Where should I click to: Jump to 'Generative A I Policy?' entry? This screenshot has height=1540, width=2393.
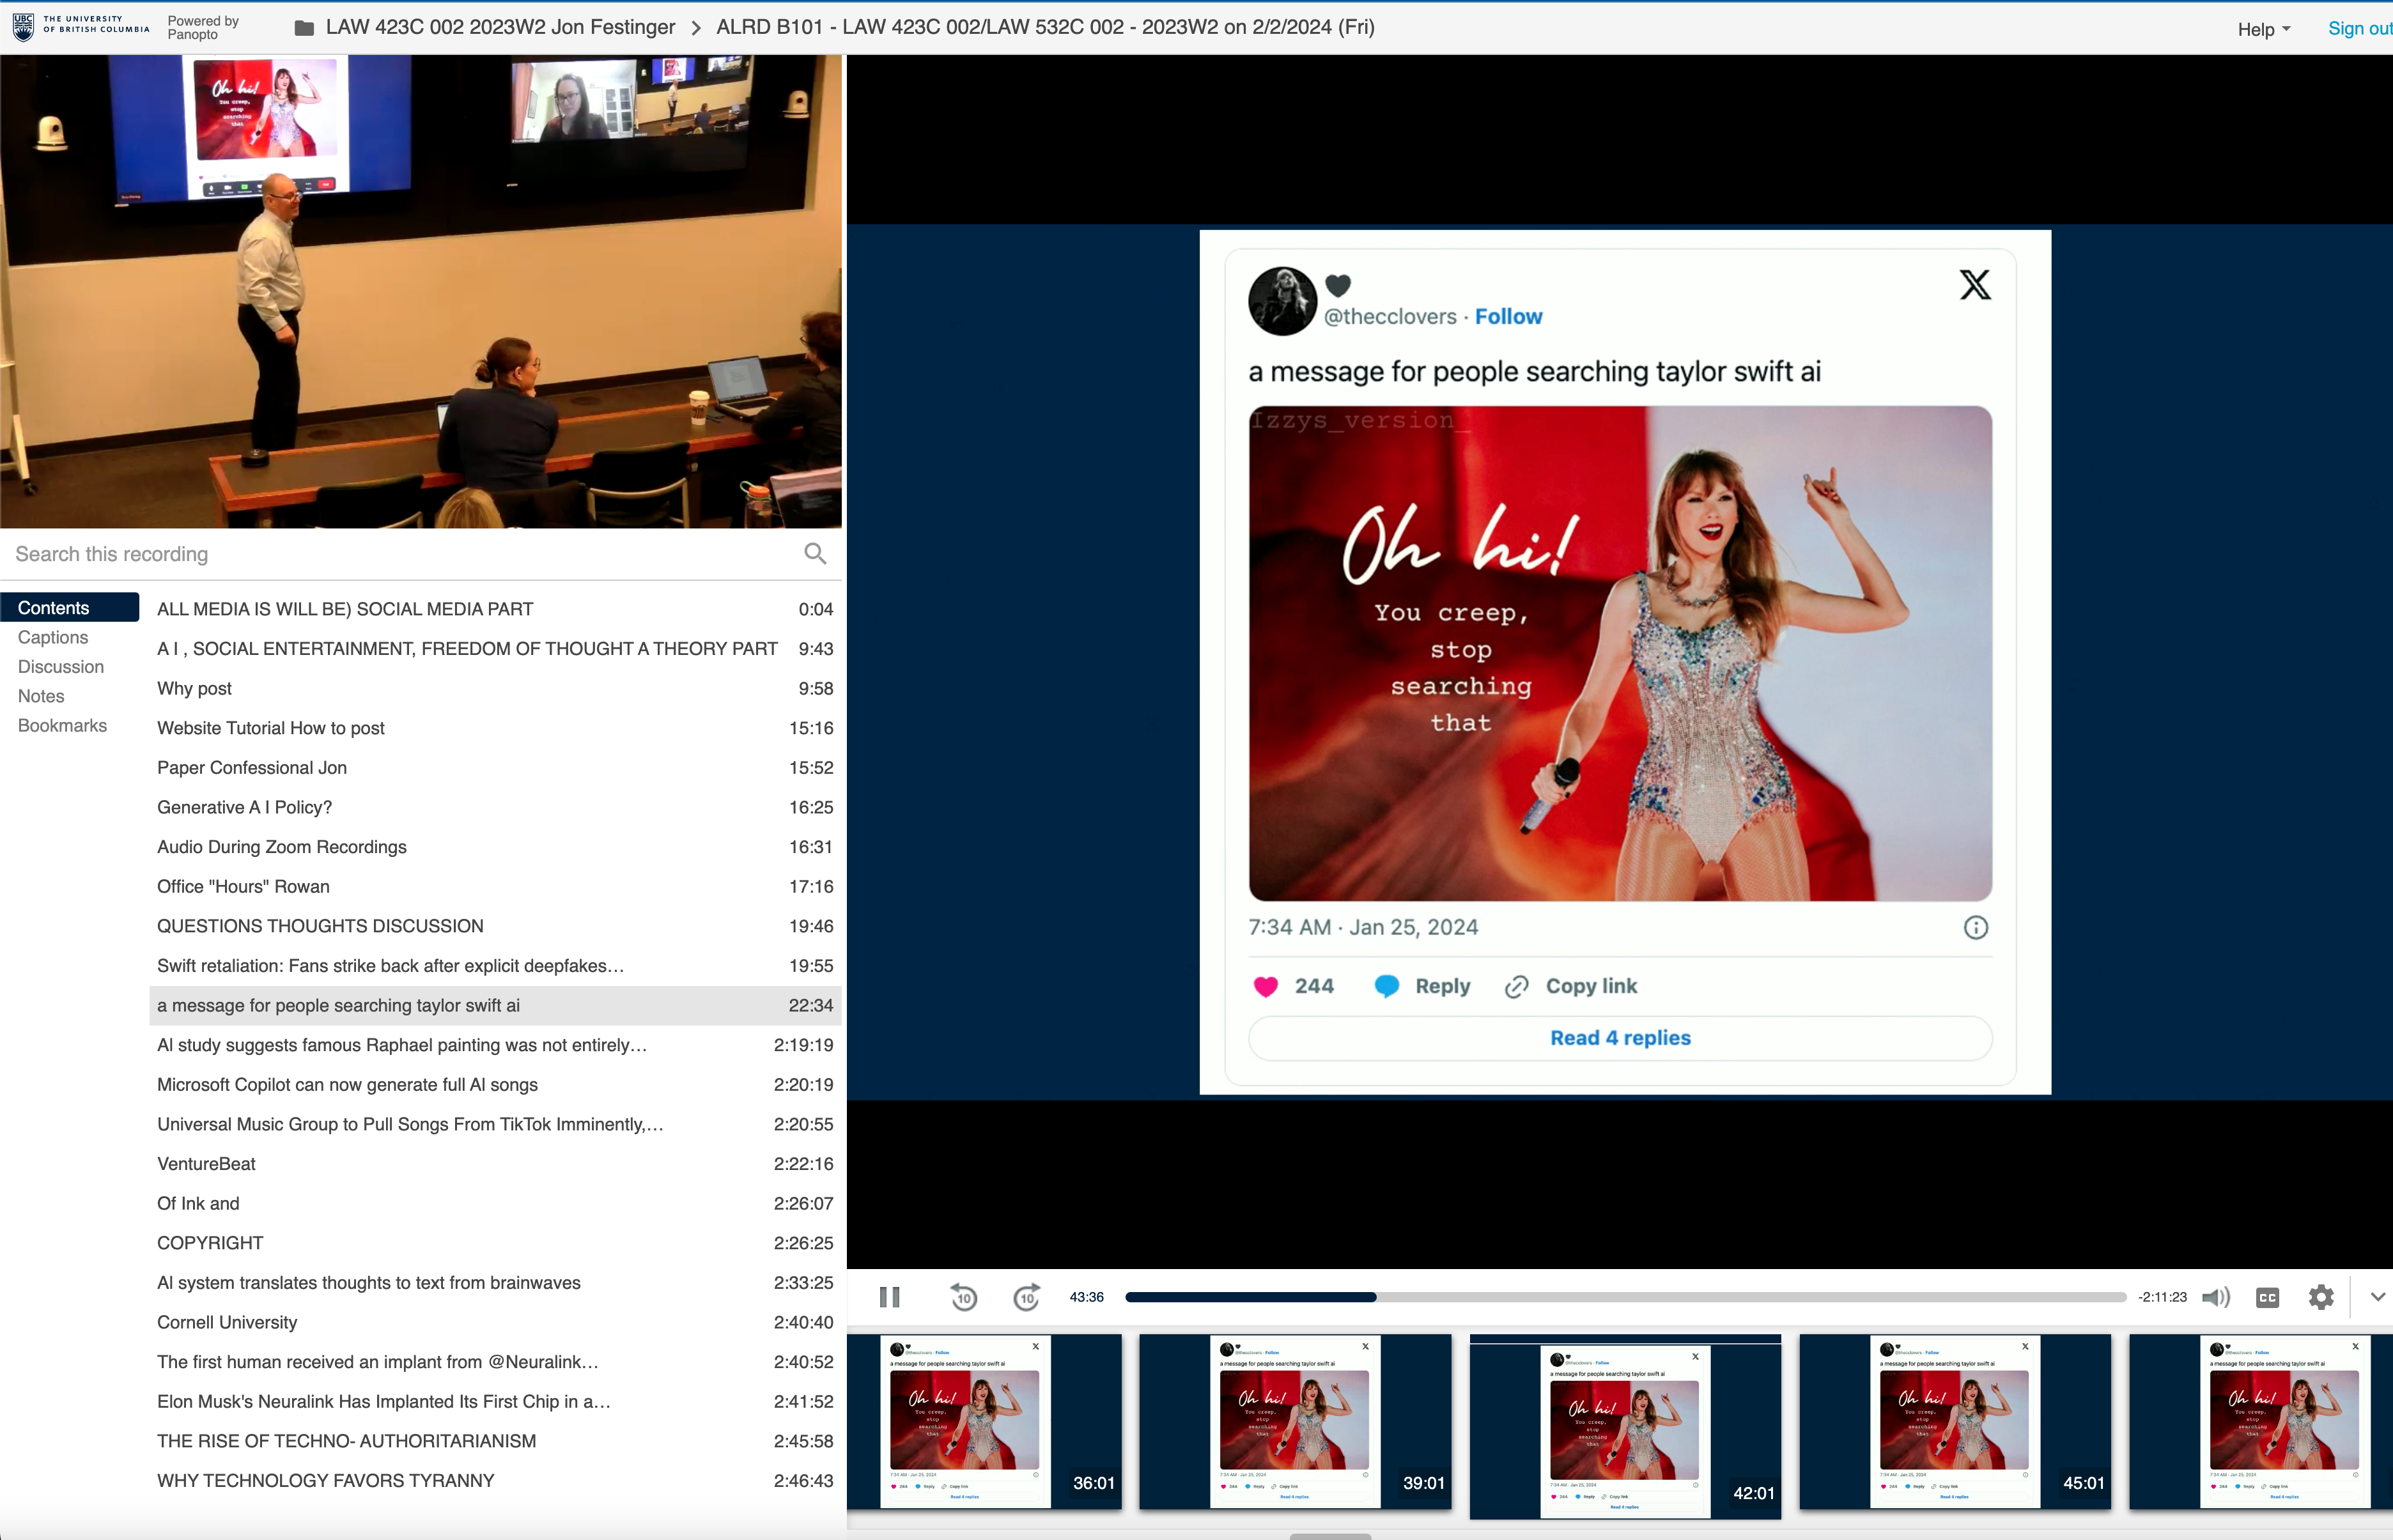coord(495,807)
